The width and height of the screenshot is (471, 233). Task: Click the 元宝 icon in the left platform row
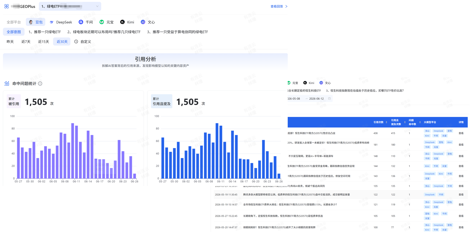pyautogui.click(x=102, y=22)
